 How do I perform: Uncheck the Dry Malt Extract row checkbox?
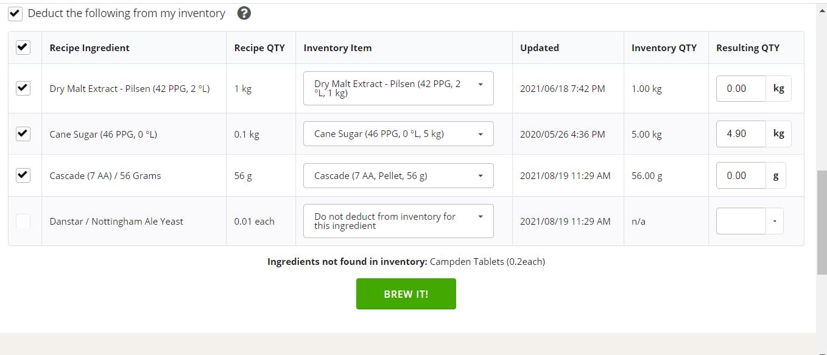pyautogui.click(x=23, y=88)
